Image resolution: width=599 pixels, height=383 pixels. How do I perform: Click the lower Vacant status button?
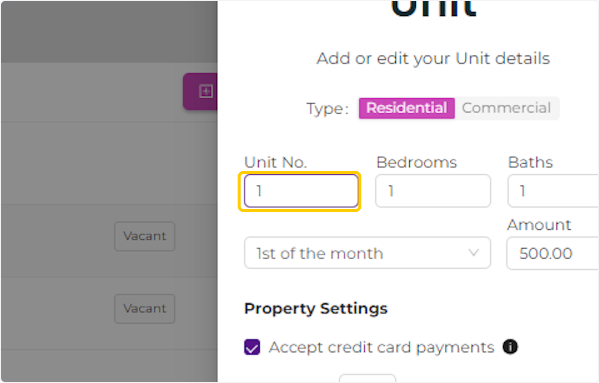(145, 309)
